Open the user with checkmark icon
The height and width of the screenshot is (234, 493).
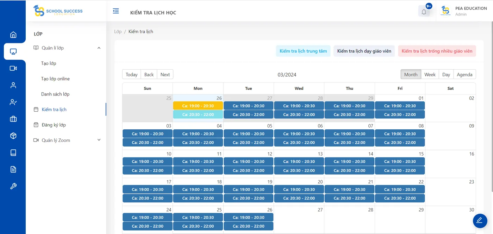[13, 102]
